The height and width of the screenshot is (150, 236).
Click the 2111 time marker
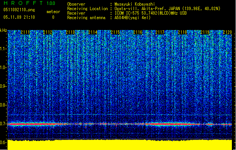tap(25, 32)
